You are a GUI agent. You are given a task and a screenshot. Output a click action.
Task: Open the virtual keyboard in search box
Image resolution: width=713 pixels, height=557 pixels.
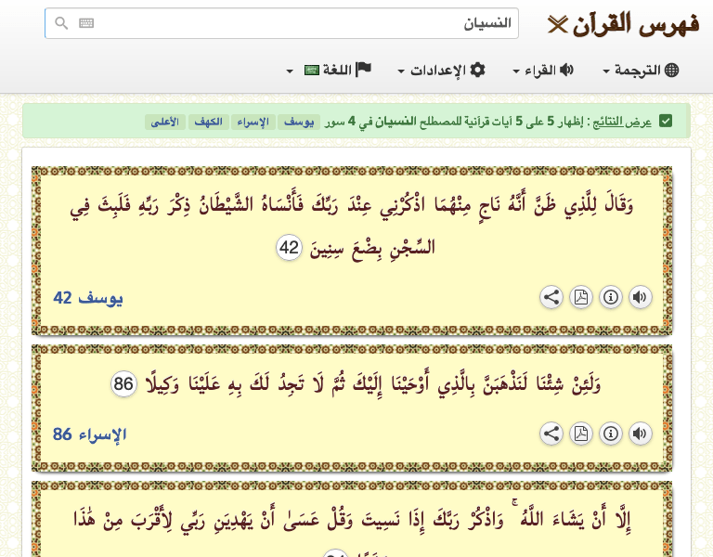[86, 24]
